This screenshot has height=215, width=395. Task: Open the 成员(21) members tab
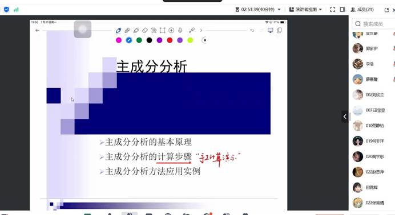(362, 10)
